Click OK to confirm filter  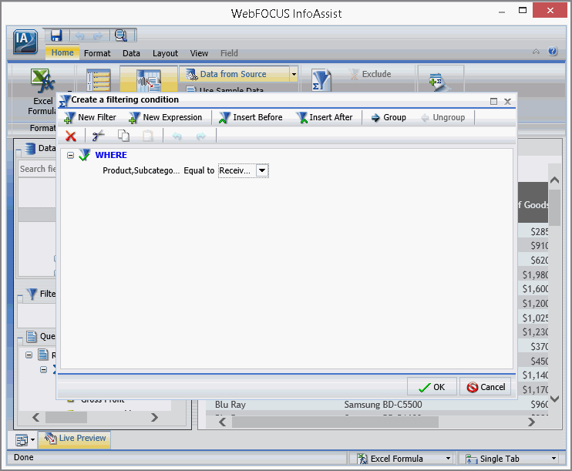tap(432, 387)
